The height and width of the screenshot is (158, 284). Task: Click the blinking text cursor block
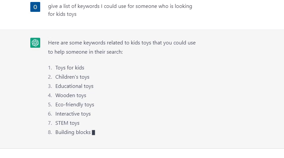(94, 132)
